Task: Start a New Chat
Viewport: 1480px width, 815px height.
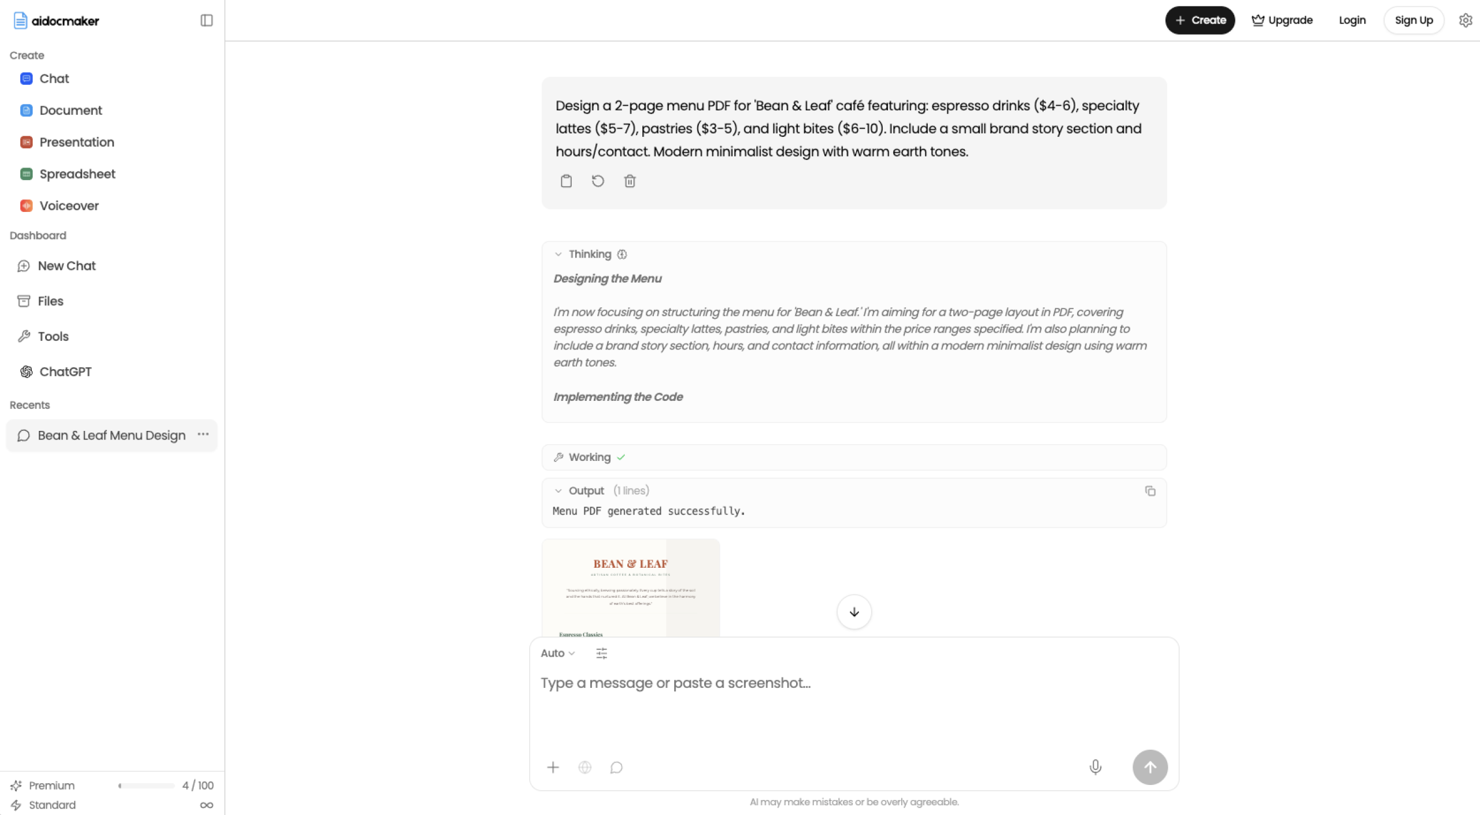Action: (x=66, y=266)
